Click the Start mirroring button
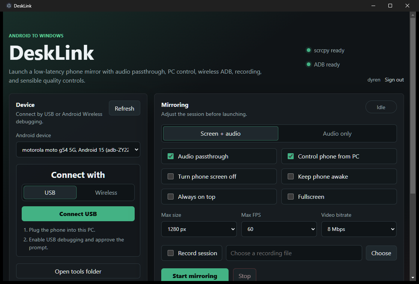The height and width of the screenshot is (284, 419). 195,275
